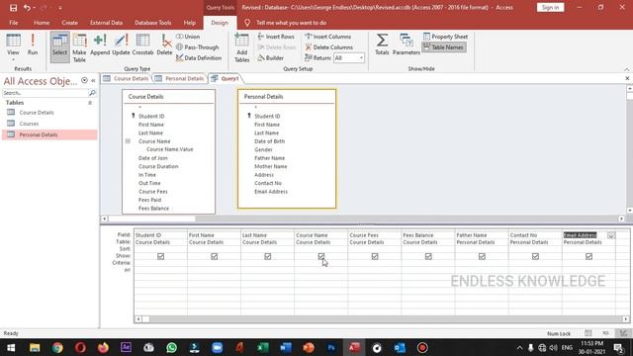Image resolution: width=633 pixels, height=356 pixels.
Task: Uncheck Show for First Name column
Action: pyautogui.click(x=215, y=256)
